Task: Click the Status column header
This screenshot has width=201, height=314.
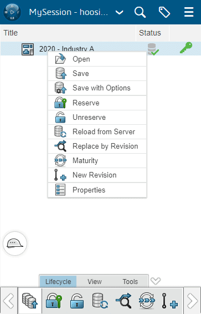Action: point(153,33)
